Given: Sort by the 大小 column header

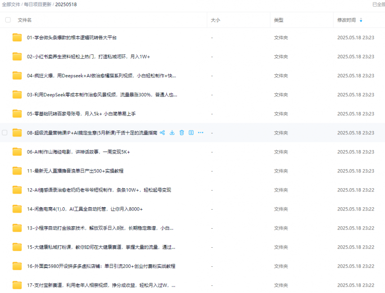Looking at the screenshot, I should coord(215,20).
